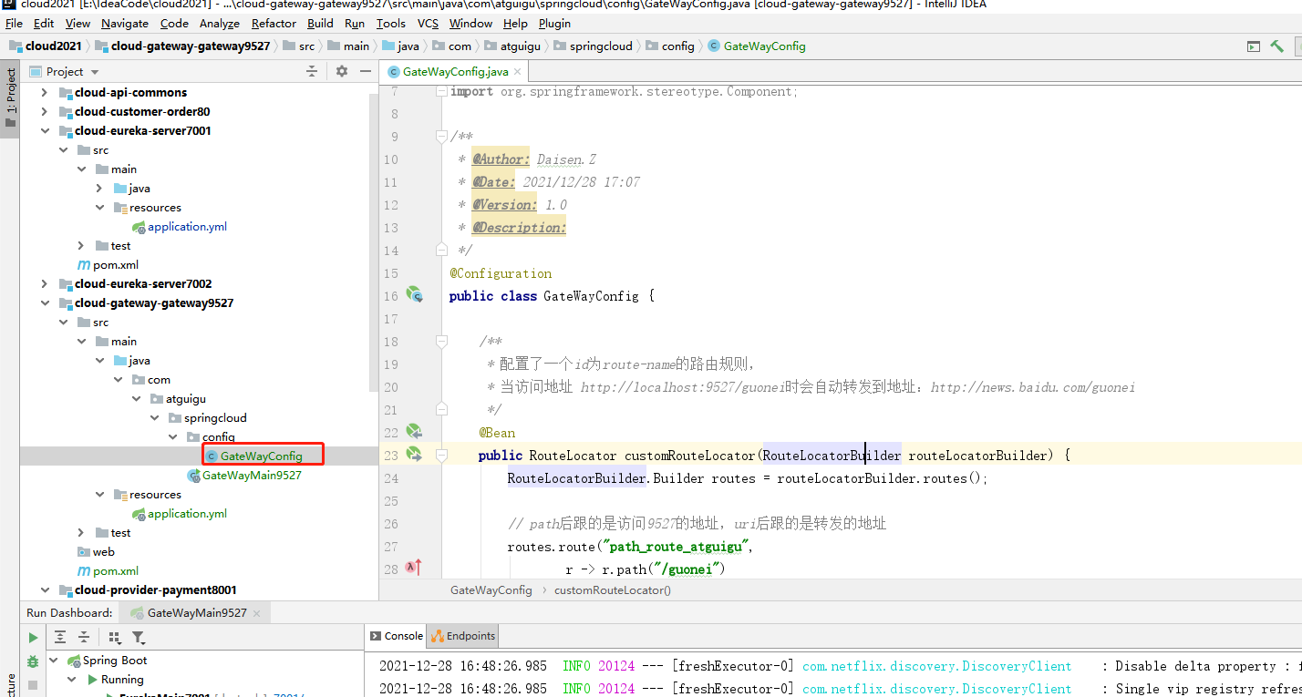Close the GateWayMain9527 run tab
The height and width of the screenshot is (697, 1302).
point(256,613)
